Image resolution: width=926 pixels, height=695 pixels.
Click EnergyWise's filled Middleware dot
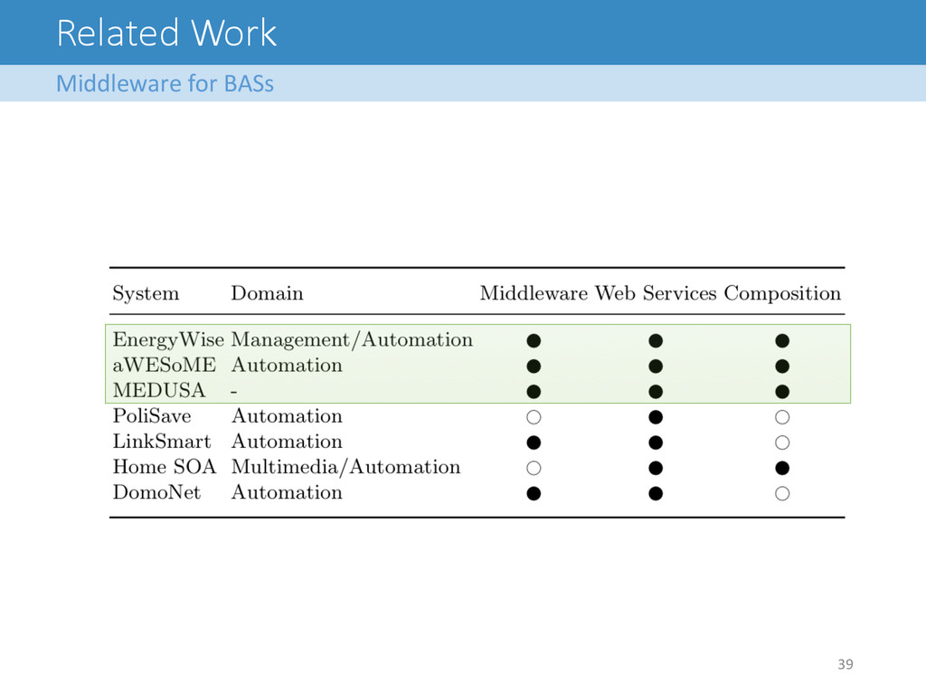[534, 341]
